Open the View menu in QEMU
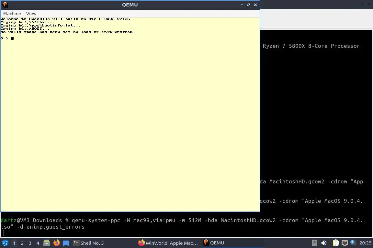Viewport: 373px width, 248px height. [x=31, y=14]
